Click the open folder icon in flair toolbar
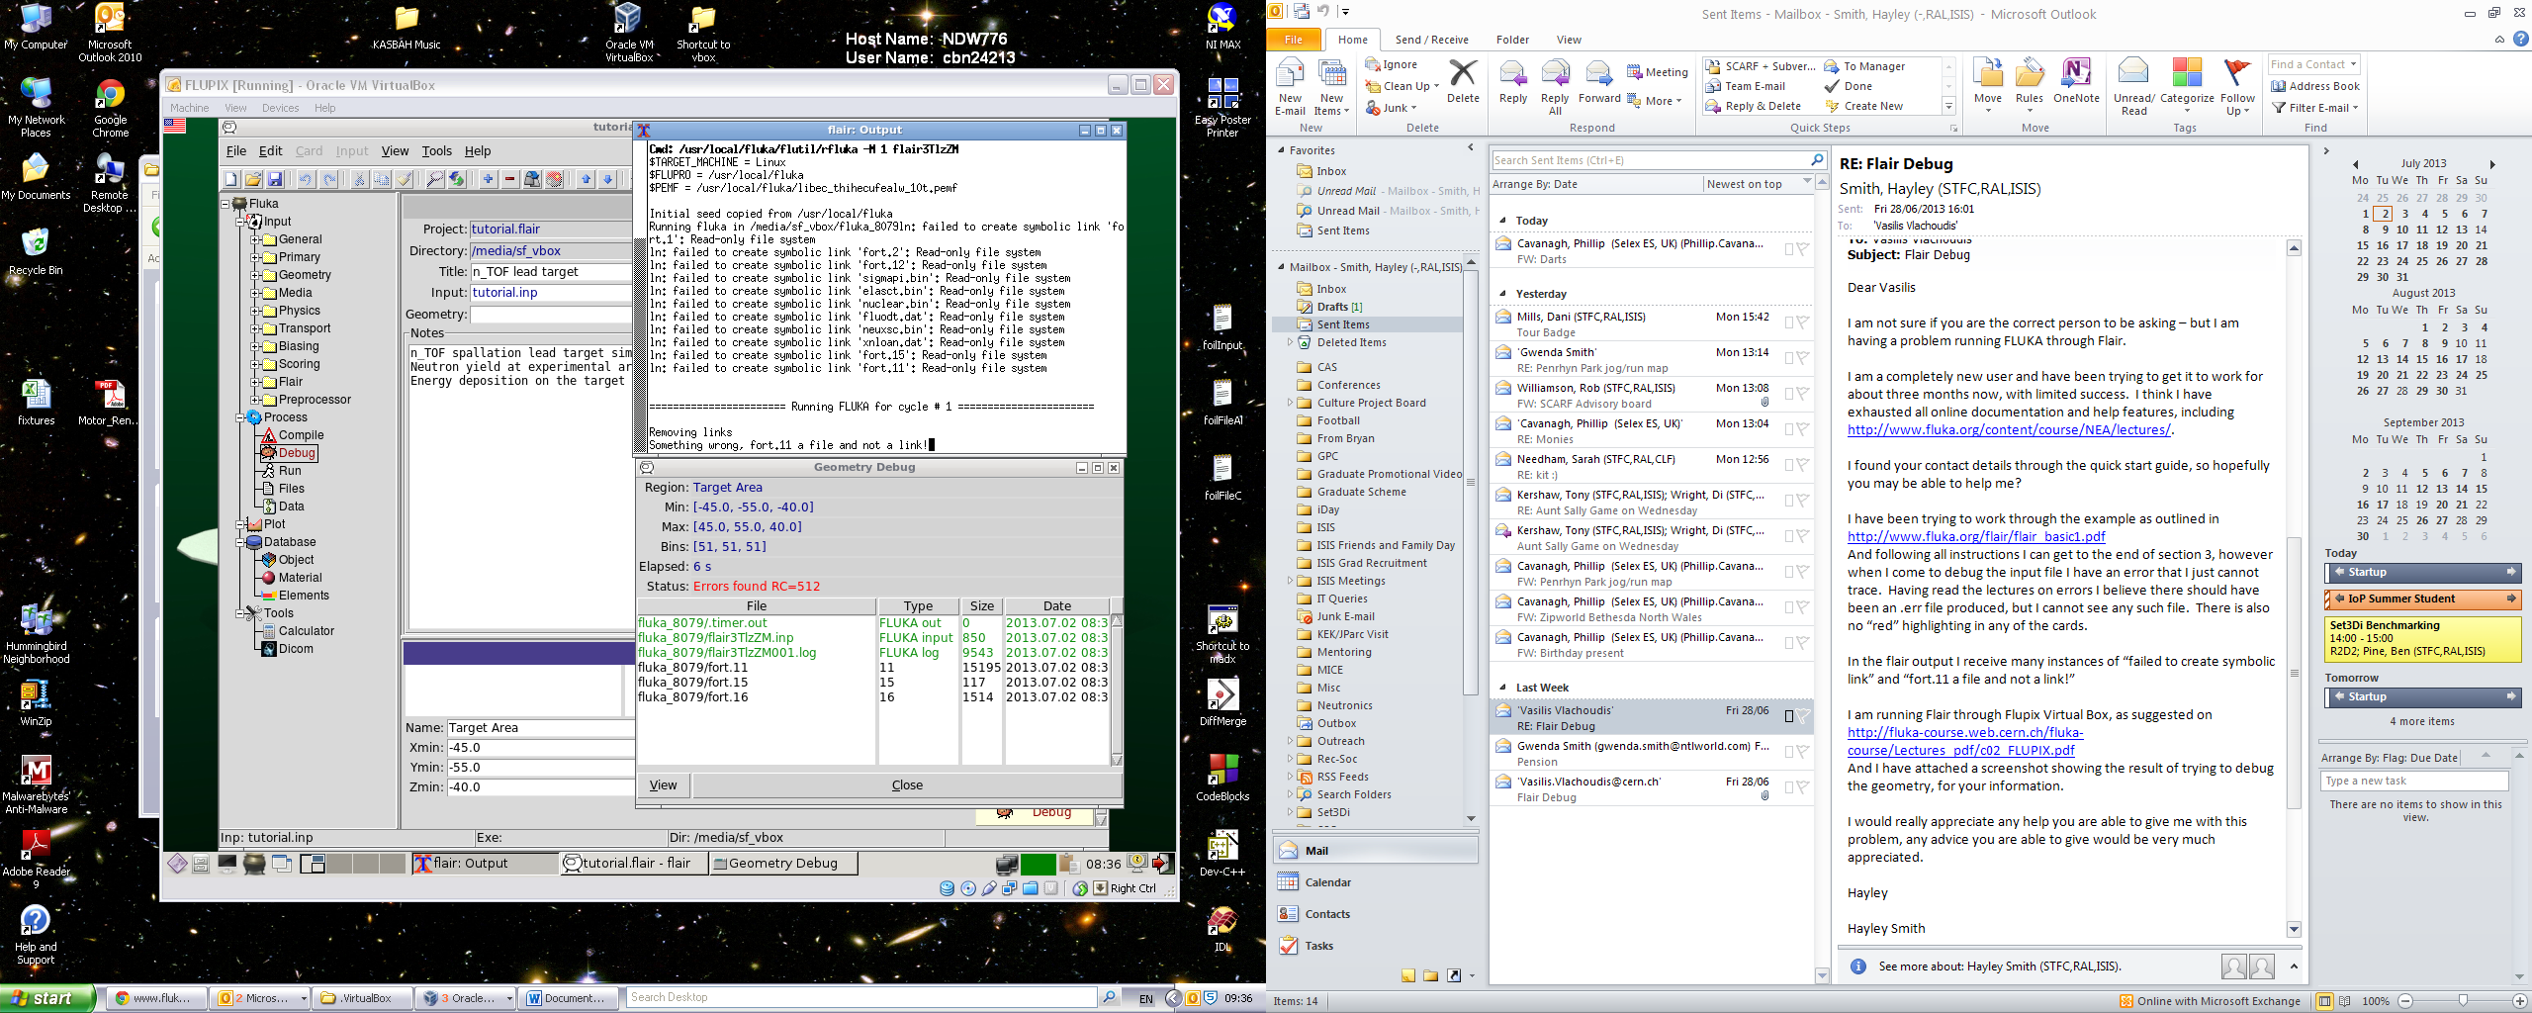The width and height of the screenshot is (2532, 1013). pyautogui.click(x=253, y=179)
